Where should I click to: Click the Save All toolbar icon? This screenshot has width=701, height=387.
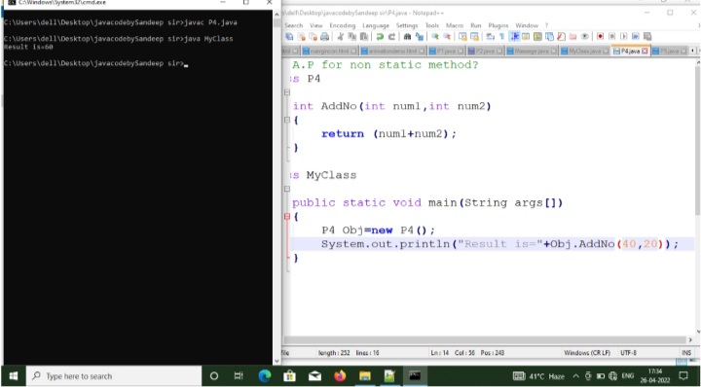(289, 37)
